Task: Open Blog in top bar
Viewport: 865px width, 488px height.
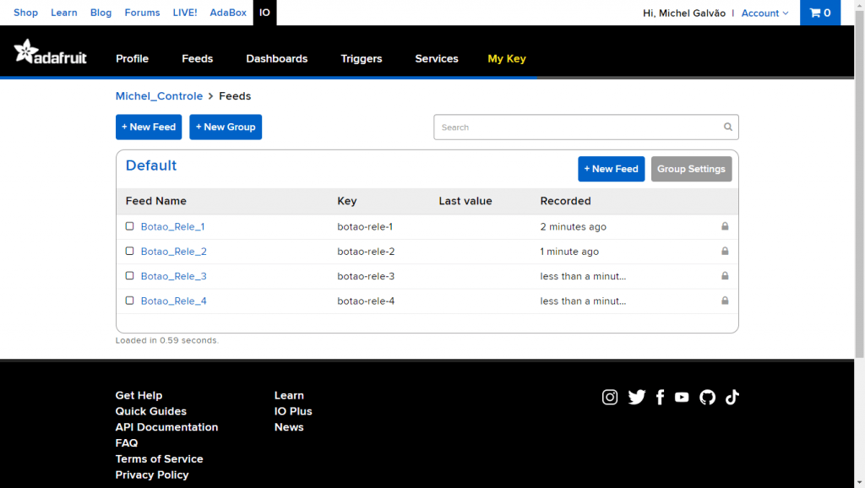Action: tap(101, 12)
